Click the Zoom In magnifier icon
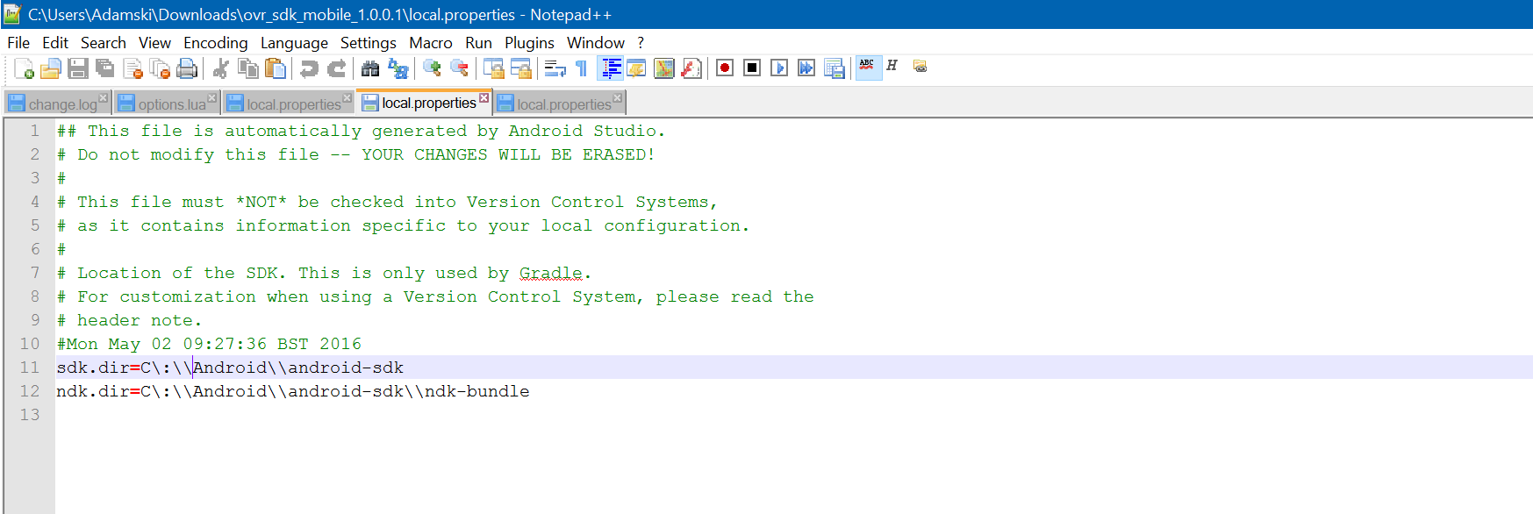The image size is (1533, 514). coord(432,68)
